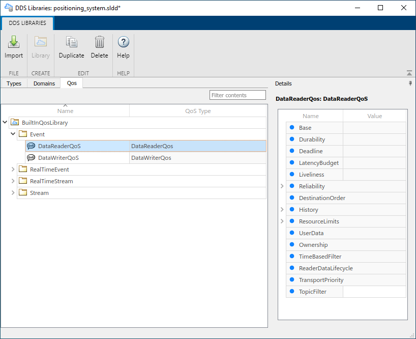Click the DataWriterQoS speech-bubble icon

[x=32, y=158]
